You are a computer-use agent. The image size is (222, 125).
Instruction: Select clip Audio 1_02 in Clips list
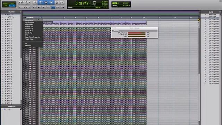click(212, 16)
